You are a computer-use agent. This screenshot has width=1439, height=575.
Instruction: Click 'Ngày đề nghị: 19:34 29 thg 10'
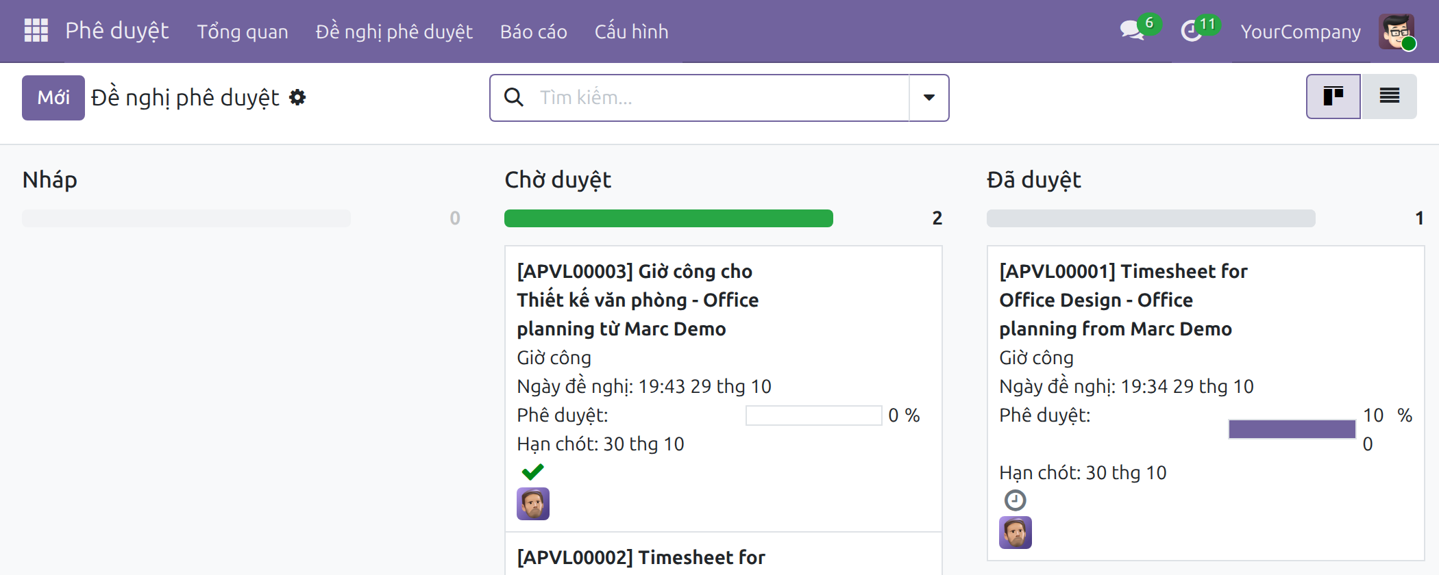[1127, 387]
